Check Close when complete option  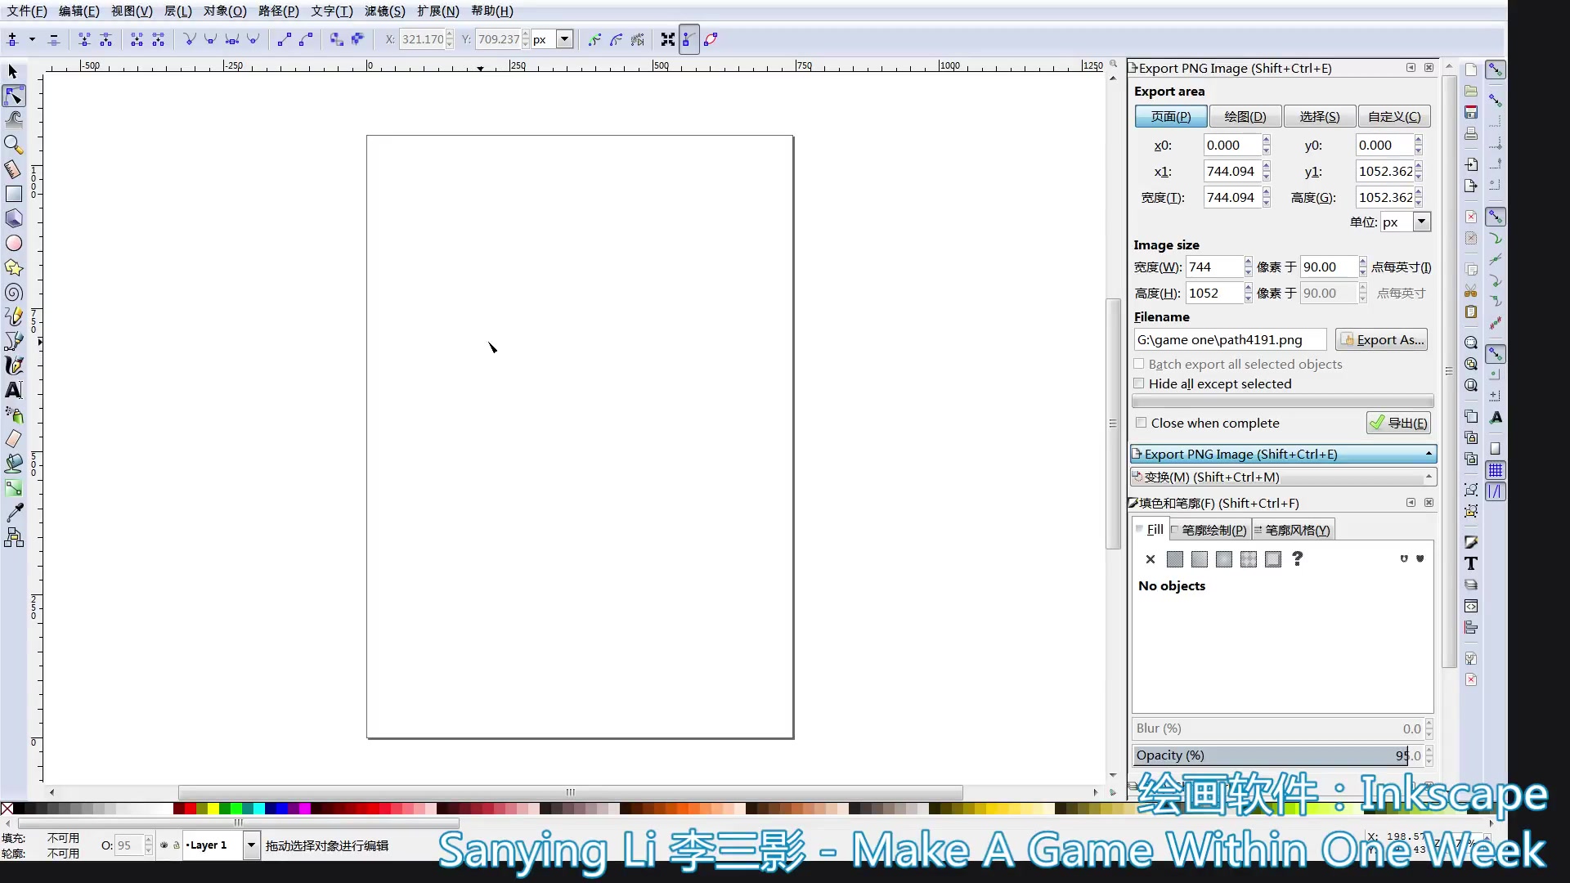tap(1142, 423)
